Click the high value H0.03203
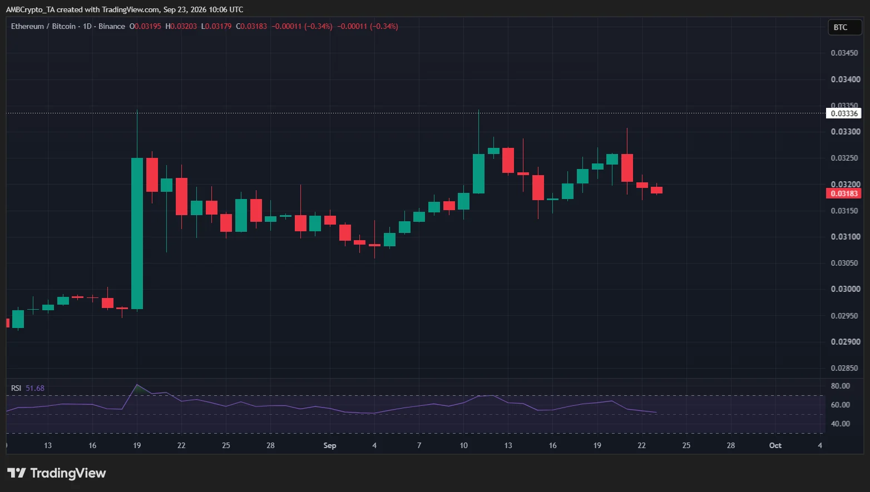Image resolution: width=870 pixels, height=492 pixels. [181, 26]
